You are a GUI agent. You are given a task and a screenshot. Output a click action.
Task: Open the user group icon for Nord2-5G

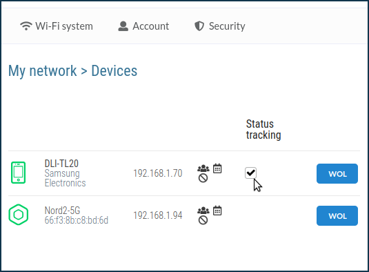click(x=203, y=211)
